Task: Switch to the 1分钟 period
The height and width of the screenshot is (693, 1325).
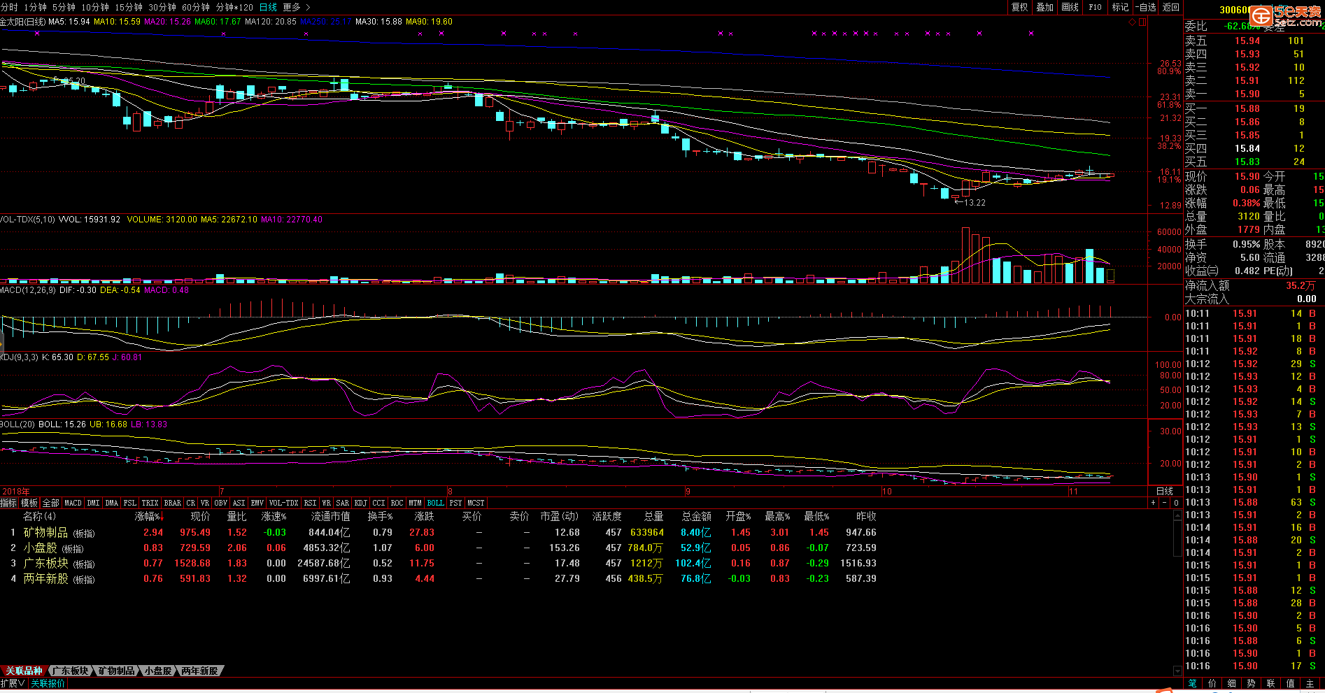Action: pos(35,7)
